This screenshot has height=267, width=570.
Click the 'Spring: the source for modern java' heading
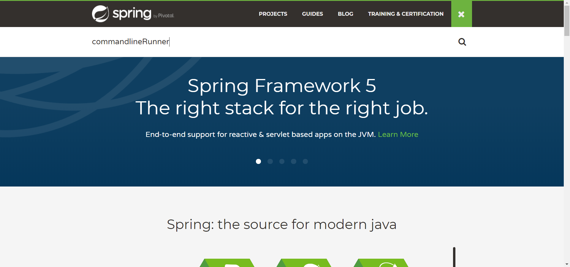(x=281, y=224)
